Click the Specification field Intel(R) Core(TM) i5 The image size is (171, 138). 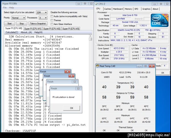[139, 30]
